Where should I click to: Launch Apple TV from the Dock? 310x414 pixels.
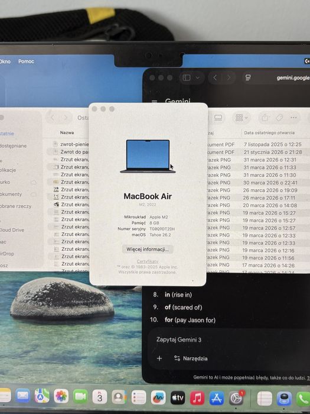pos(178,397)
